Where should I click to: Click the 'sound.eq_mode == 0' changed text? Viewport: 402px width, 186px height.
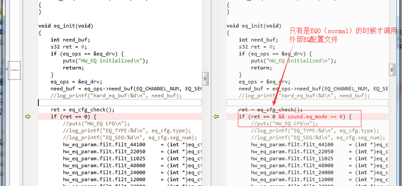pos(315,117)
